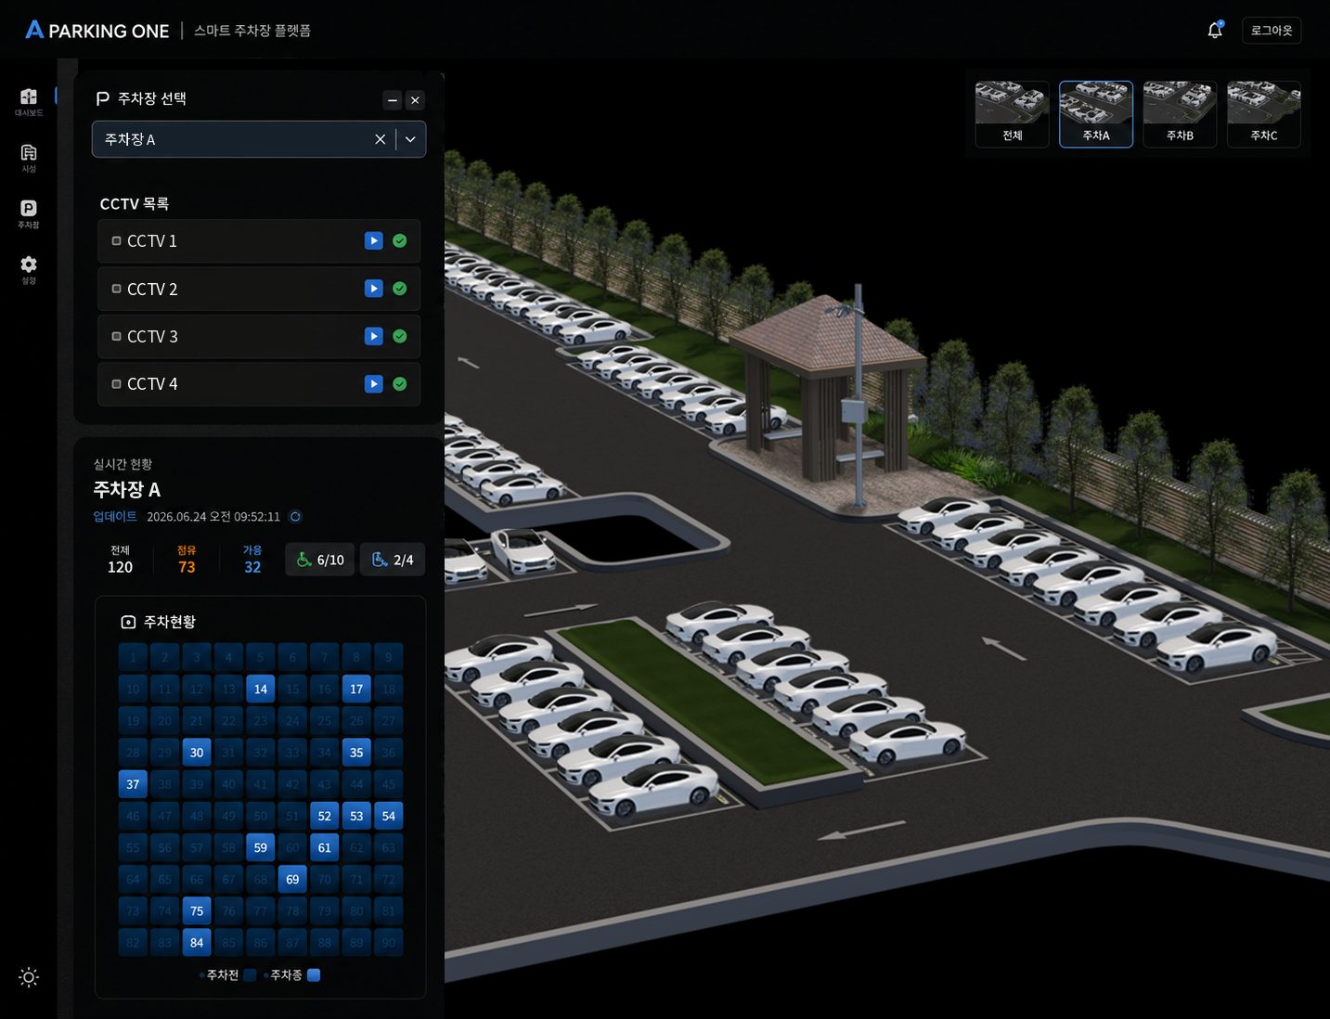Switch to the 주차B view thumbnail

(x=1180, y=114)
